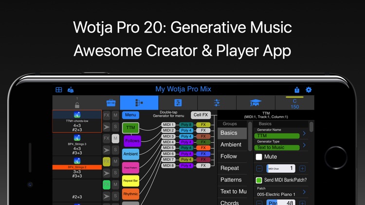
Task: Toggle FX for the TTM1-chords-low track
Action: (x=107, y=115)
